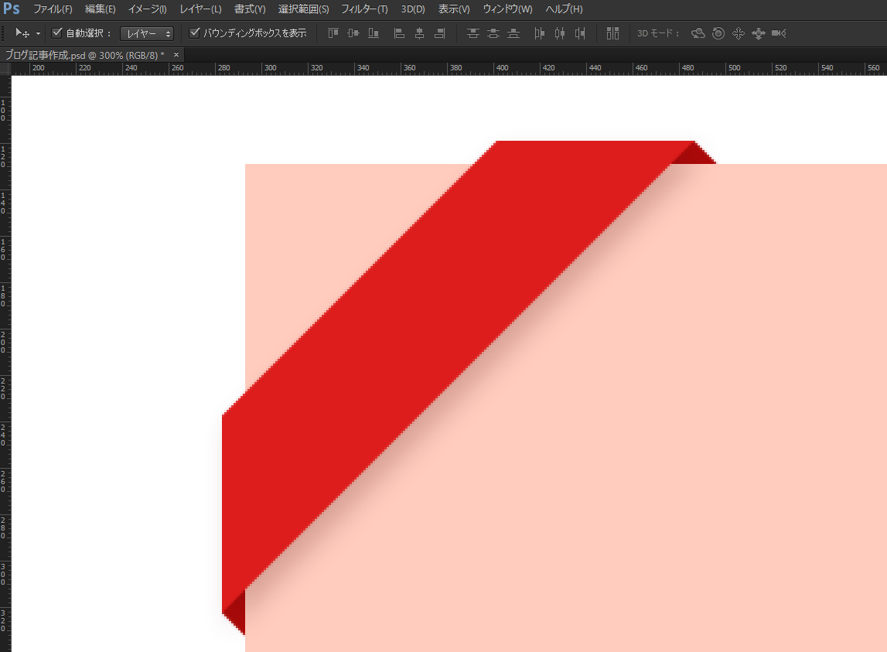Click the align right edges icon
Viewport: 887px width, 652px height.
pos(439,33)
